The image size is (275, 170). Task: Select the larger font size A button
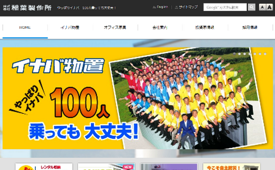click(269, 7)
